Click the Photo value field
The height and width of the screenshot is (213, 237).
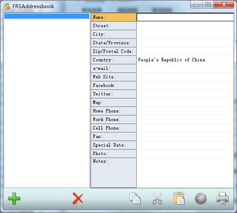click(x=185, y=153)
